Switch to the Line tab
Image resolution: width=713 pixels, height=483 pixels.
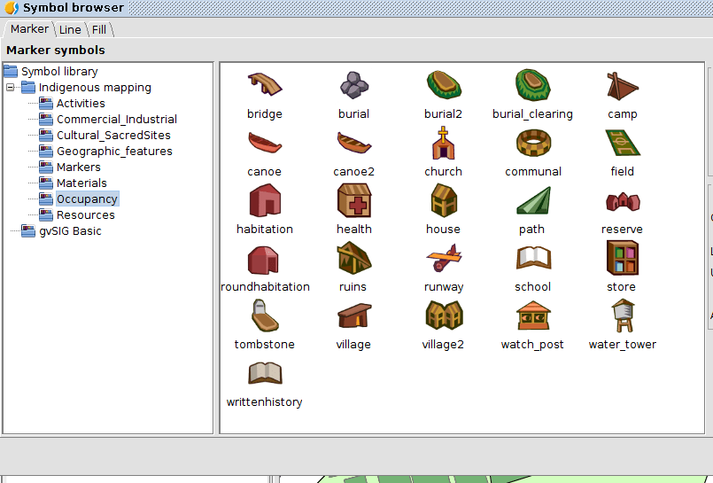click(70, 30)
